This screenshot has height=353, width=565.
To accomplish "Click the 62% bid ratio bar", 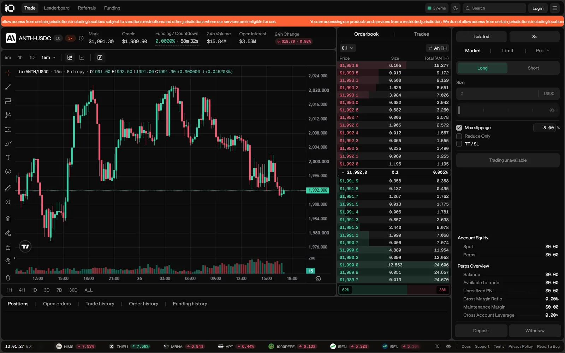I will pyautogui.click(x=373, y=290).
